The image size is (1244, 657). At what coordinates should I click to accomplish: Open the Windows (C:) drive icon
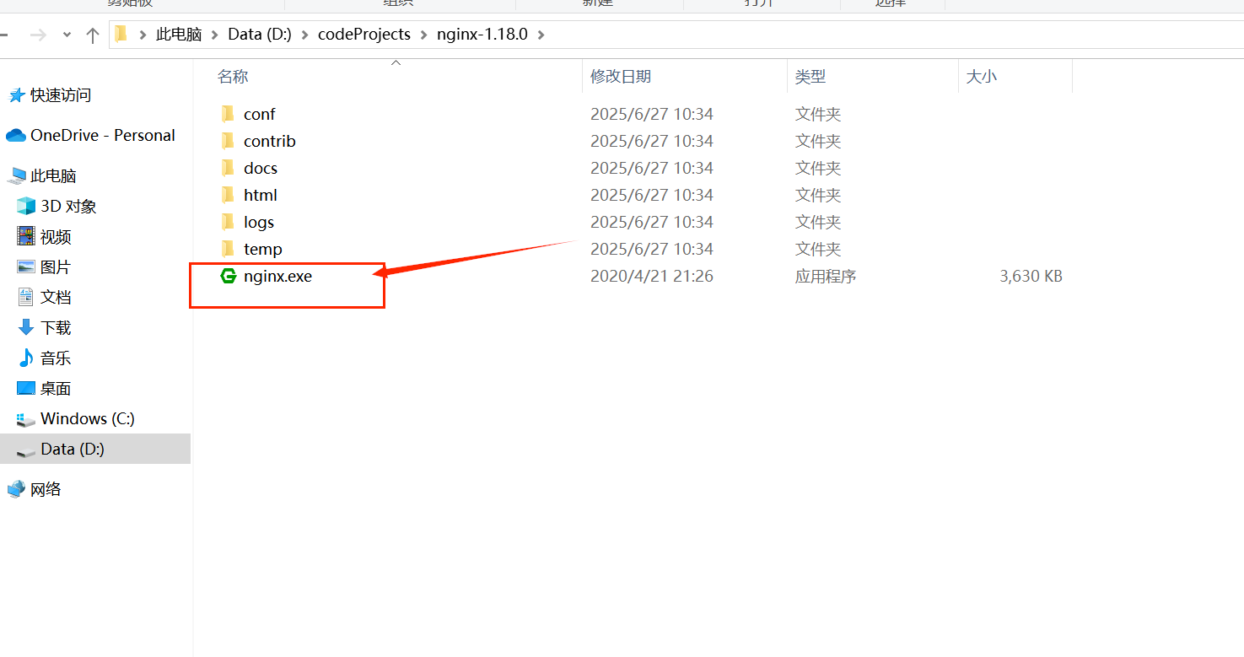click(x=26, y=419)
